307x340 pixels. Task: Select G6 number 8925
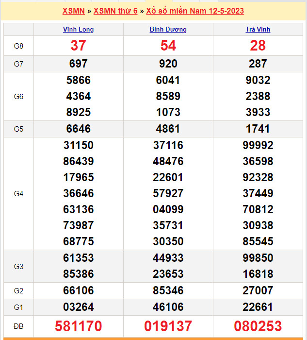point(79,112)
